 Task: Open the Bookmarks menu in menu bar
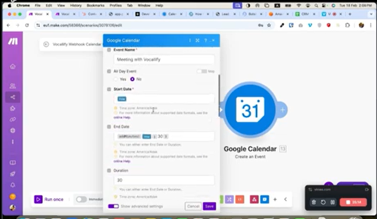tap(96, 5)
